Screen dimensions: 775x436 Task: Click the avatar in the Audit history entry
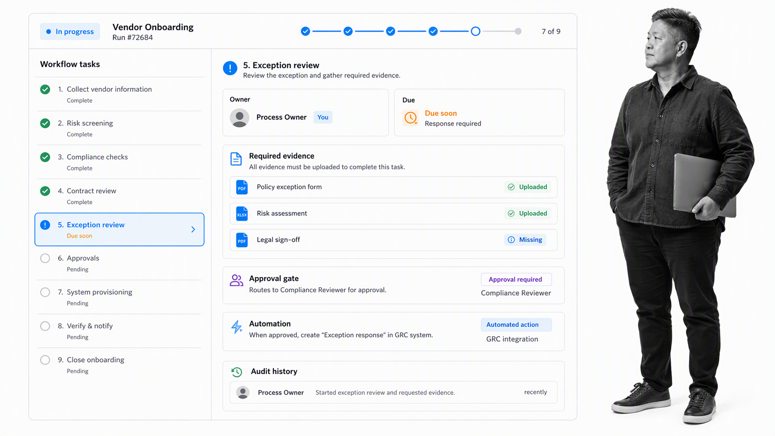click(x=243, y=393)
